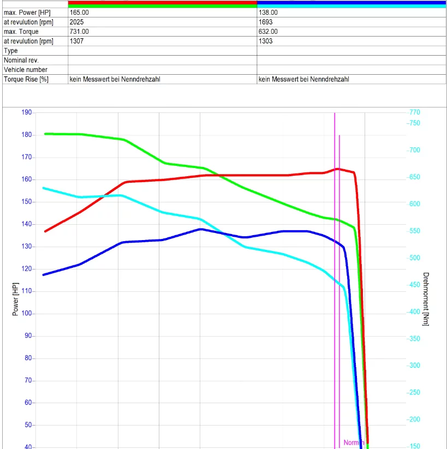This screenshot has height=449, width=447.
Task: Click the 'Vehicle number' row label
Action: (x=26, y=70)
